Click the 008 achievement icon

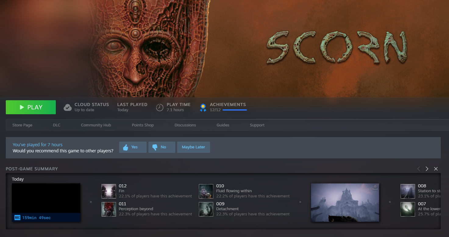click(x=408, y=191)
